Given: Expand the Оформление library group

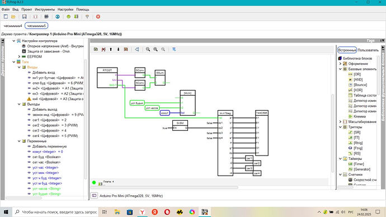Looking at the screenshot, I should click(x=341, y=64).
